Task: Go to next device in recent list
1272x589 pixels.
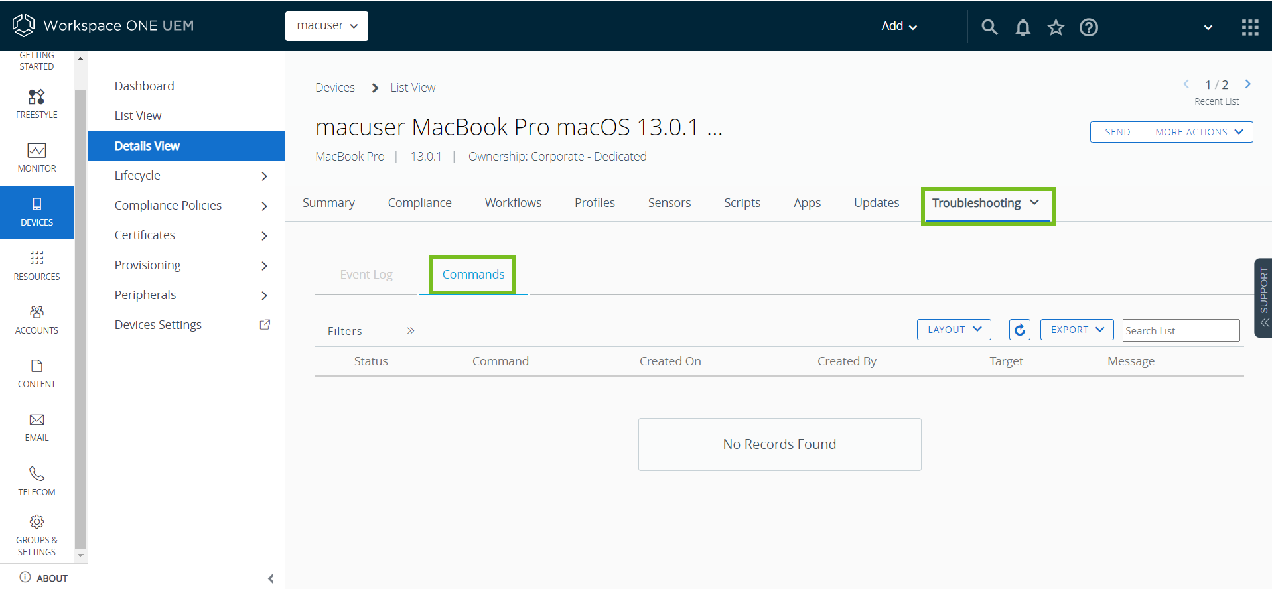Action: pos(1248,84)
